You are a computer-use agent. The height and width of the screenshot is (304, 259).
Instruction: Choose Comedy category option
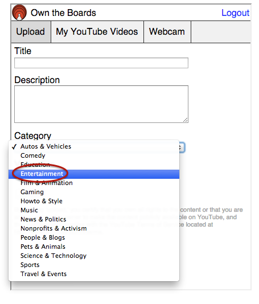tap(94, 155)
